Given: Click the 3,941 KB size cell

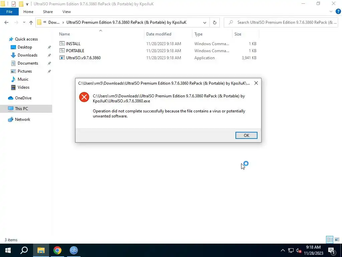Looking at the screenshot, I should point(249,58).
